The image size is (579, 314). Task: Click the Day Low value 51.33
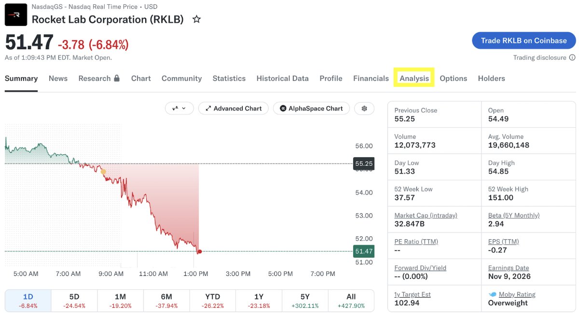[x=405, y=171]
